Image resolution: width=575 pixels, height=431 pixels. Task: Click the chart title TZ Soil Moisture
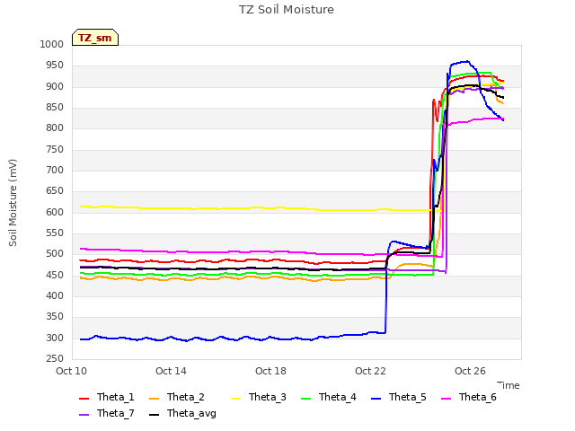coord(287,10)
